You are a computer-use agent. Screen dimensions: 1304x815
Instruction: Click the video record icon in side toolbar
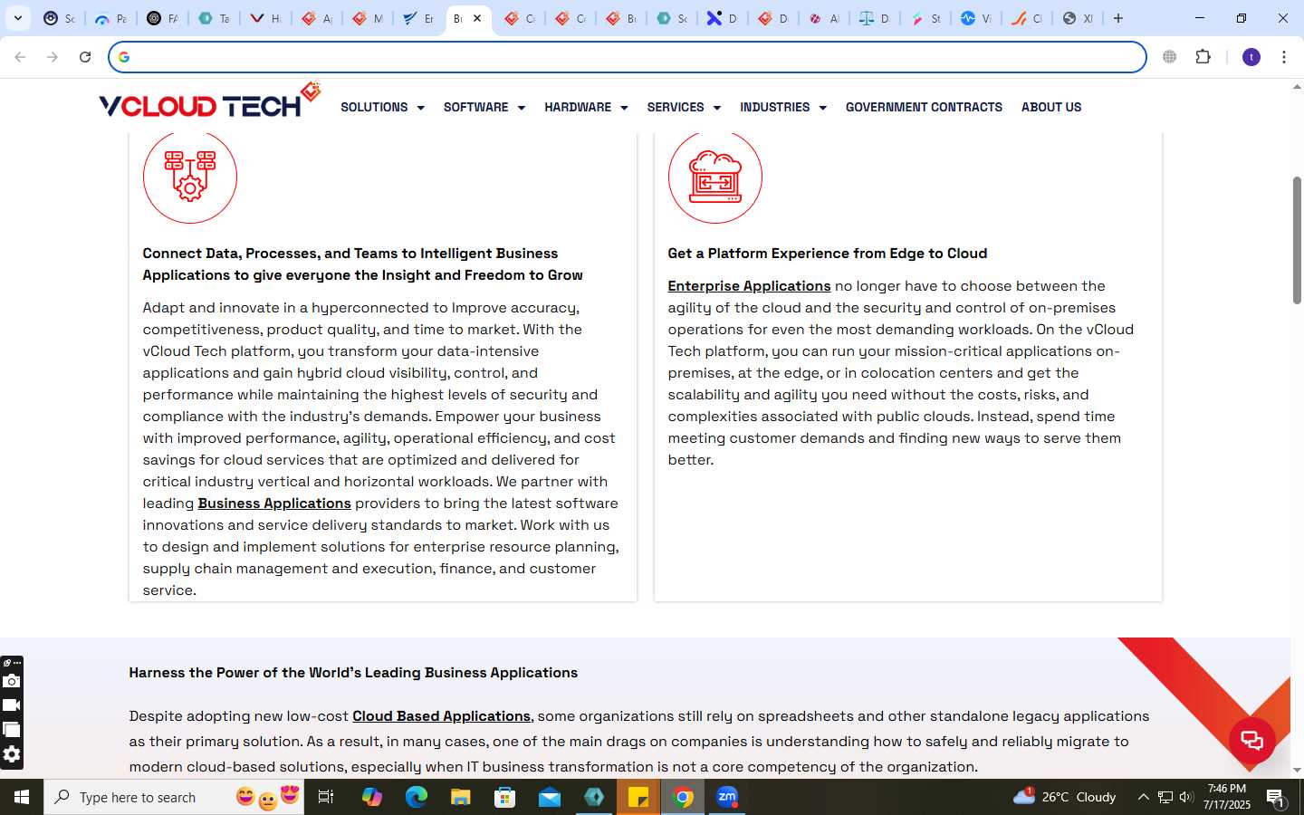click(x=12, y=705)
